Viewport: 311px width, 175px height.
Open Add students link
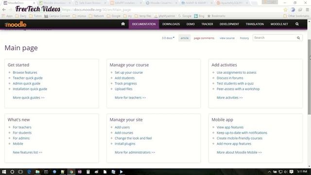[x=124, y=78]
